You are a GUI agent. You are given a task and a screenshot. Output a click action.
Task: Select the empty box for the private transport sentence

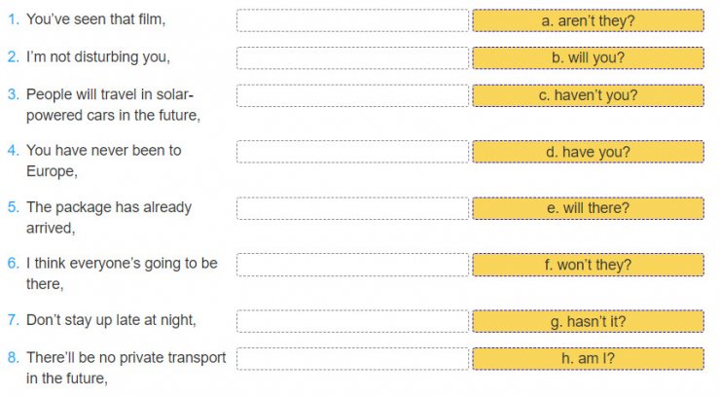[352, 358]
